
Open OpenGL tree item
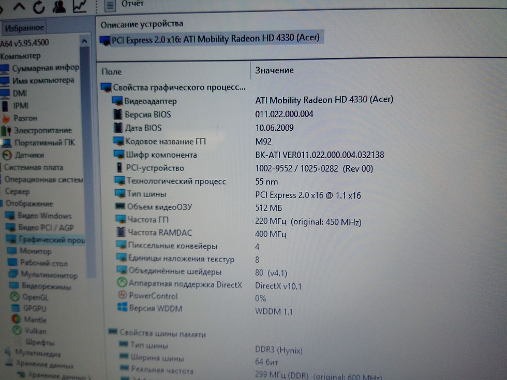tap(29, 297)
